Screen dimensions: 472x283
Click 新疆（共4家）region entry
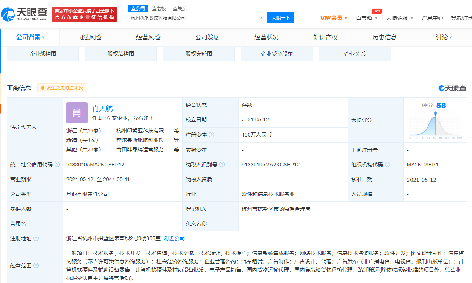[81, 140]
